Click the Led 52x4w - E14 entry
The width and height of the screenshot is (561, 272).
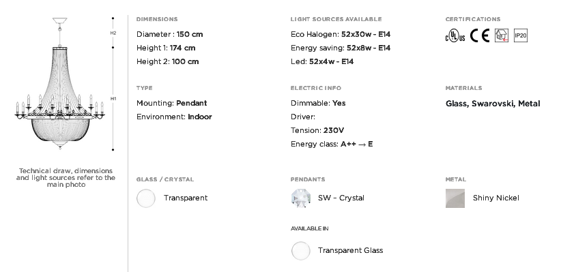(x=322, y=61)
